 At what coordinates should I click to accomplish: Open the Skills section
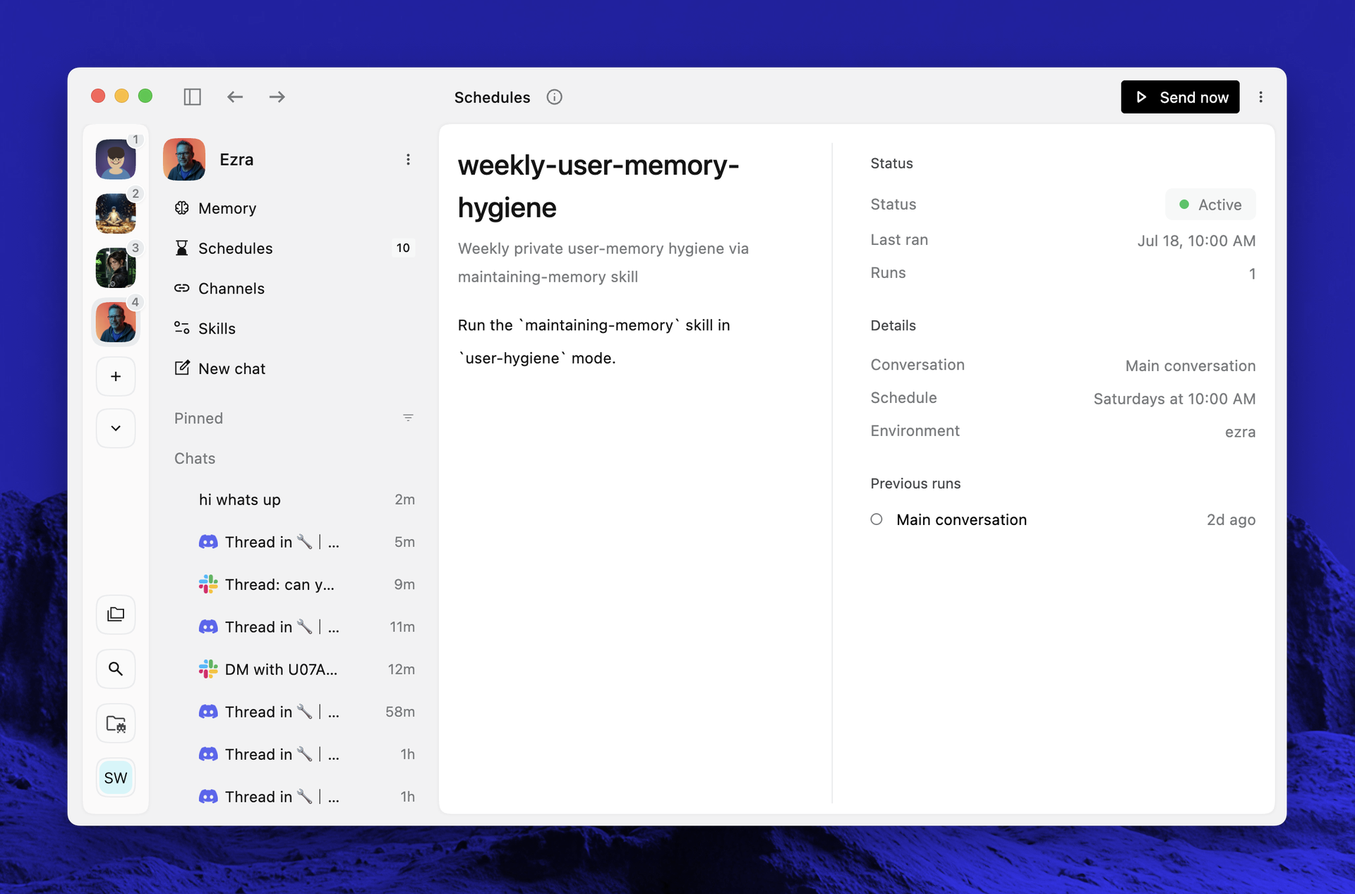click(295, 329)
